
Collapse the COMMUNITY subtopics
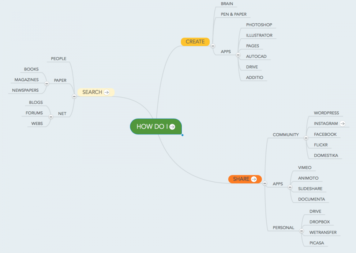coord(306,138)
